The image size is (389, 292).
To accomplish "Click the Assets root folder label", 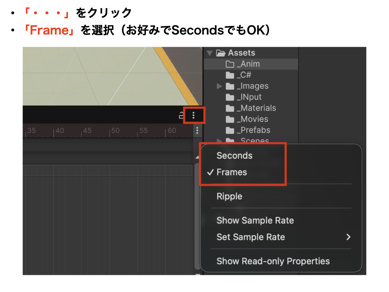I will pyautogui.click(x=242, y=53).
